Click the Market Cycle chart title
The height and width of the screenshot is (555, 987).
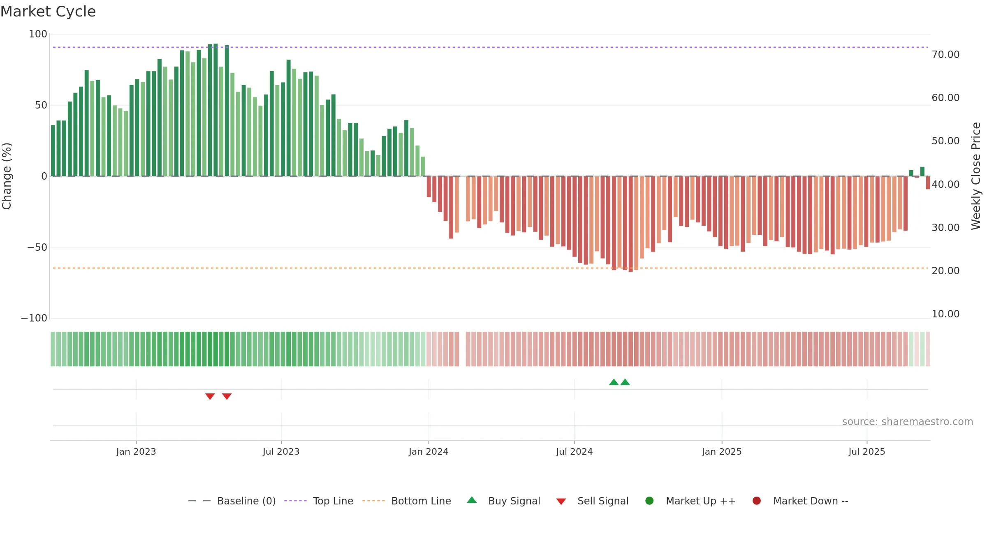coord(48,12)
